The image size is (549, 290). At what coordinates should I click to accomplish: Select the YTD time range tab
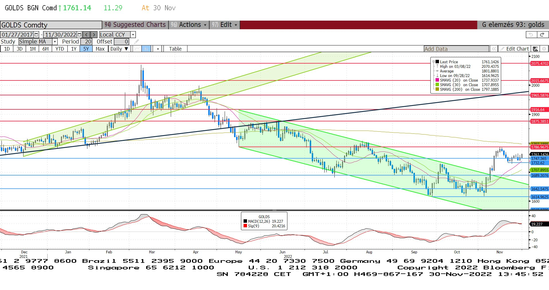pyautogui.click(x=60, y=49)
